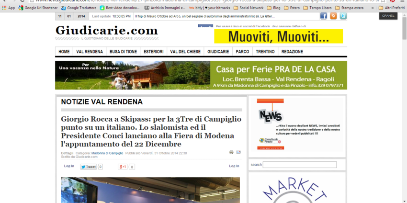Open TRENTINO menu item
Screen dimensions: 407x203
click(x=265, y=52)
